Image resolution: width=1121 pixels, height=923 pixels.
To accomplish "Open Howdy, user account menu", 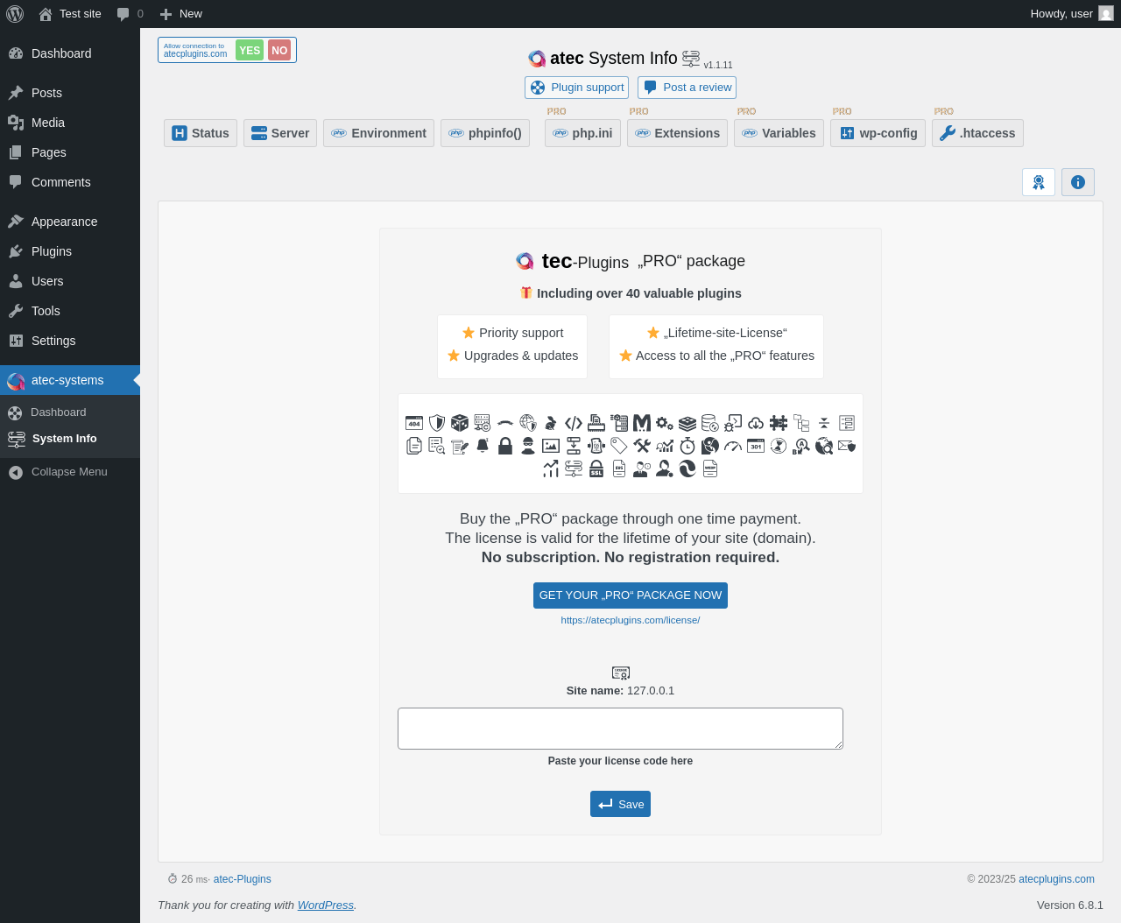I will (1071, 14).
